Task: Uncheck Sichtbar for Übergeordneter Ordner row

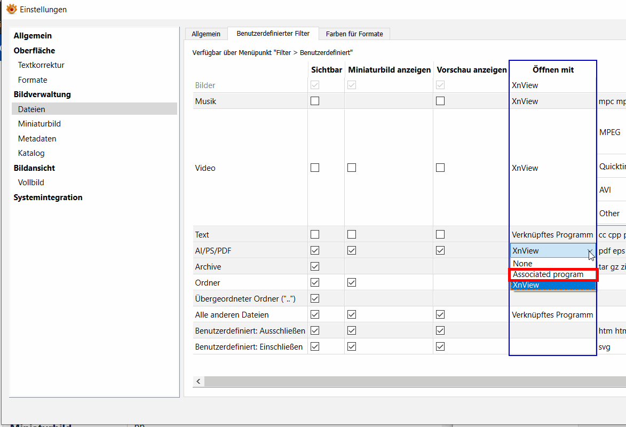Action: click(315, 298)
